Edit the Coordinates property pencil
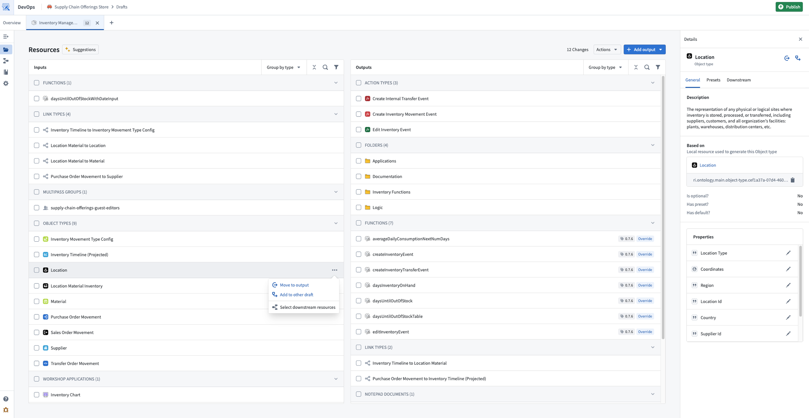Image resolution: width=809 pixels, height=418 pixels. pos(788,269)
